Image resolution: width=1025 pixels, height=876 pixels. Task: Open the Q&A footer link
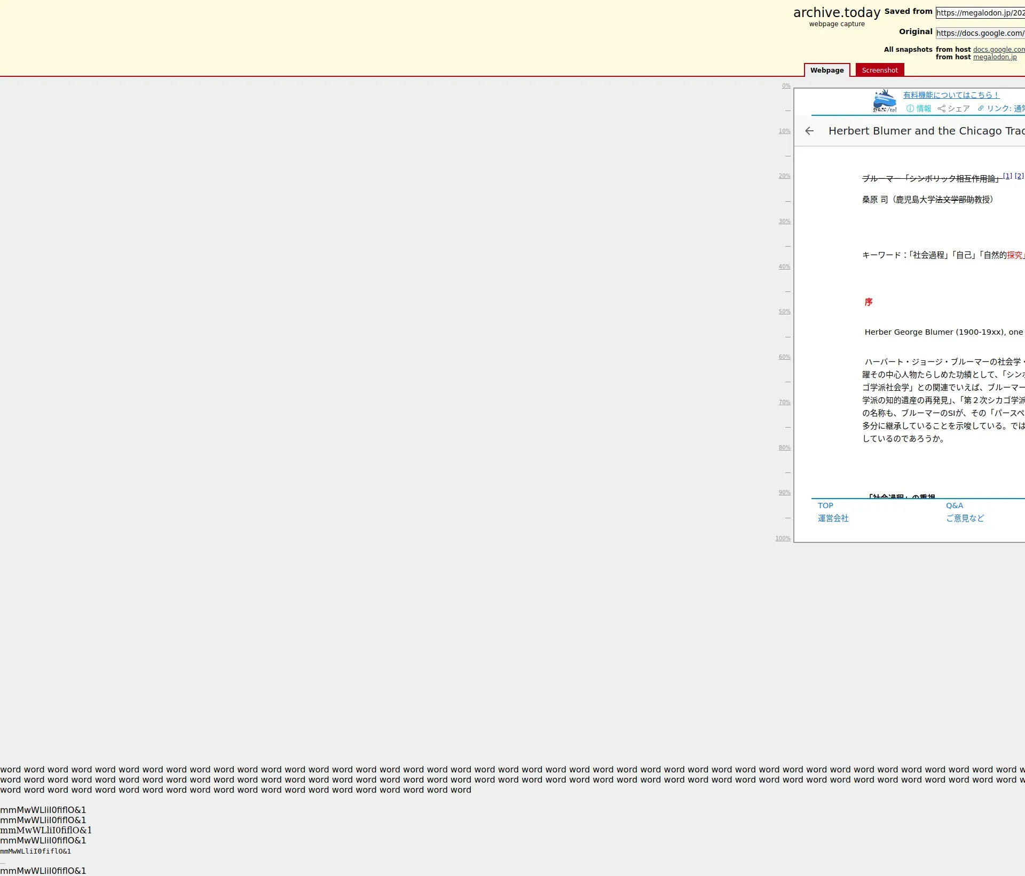(x=954, y=506)
